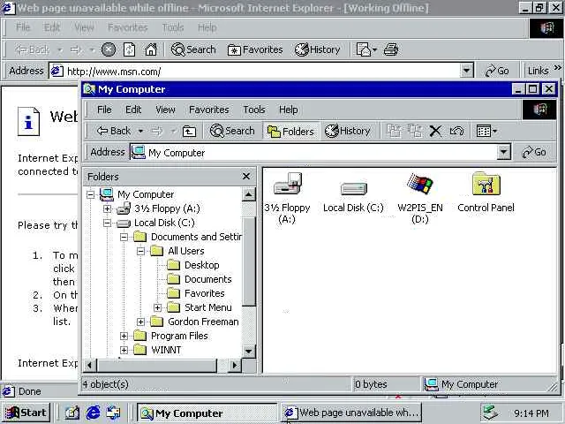Click My Computer taskbar button
The width and height of the screenshot is (565, 424).
click(207, 413)
